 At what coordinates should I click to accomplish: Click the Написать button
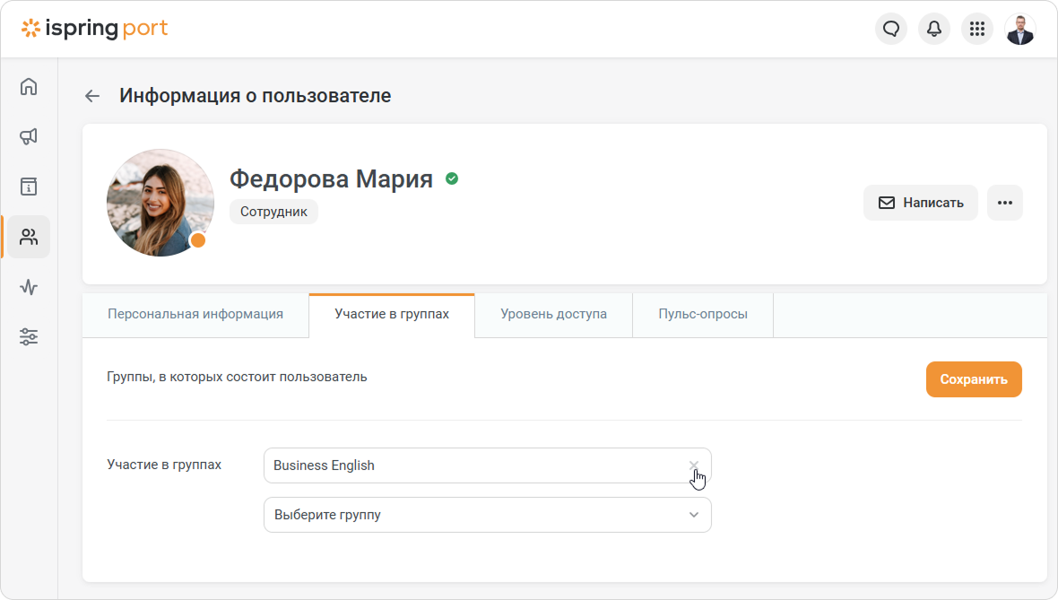[x=920, y=203]
